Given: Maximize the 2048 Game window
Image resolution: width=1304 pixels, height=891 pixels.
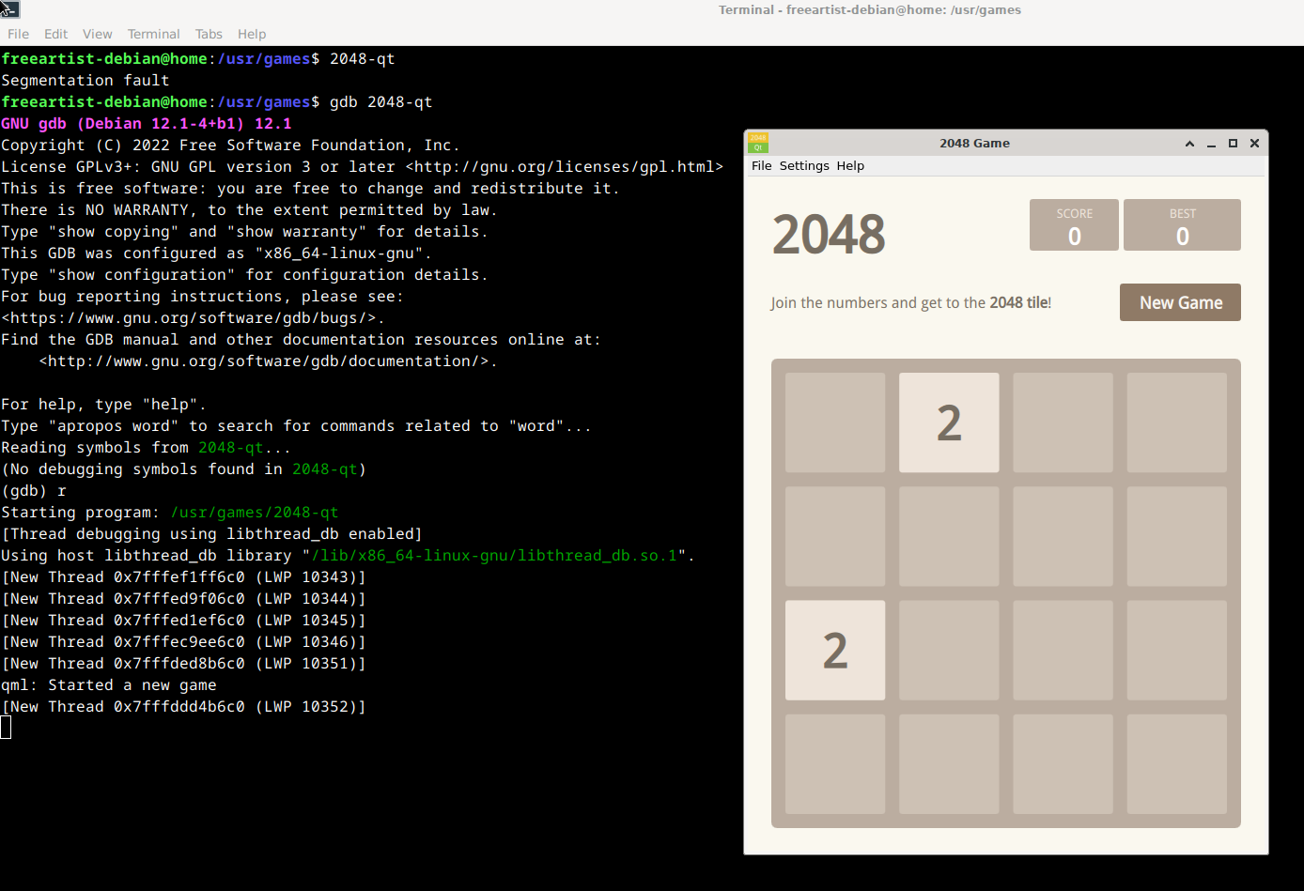Looking at the screenshot, I should (x=1233, y=144).
